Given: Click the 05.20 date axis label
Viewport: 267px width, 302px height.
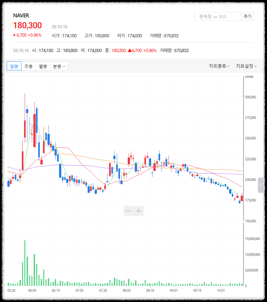Looking at the screenshot, I should click(11, 290).
